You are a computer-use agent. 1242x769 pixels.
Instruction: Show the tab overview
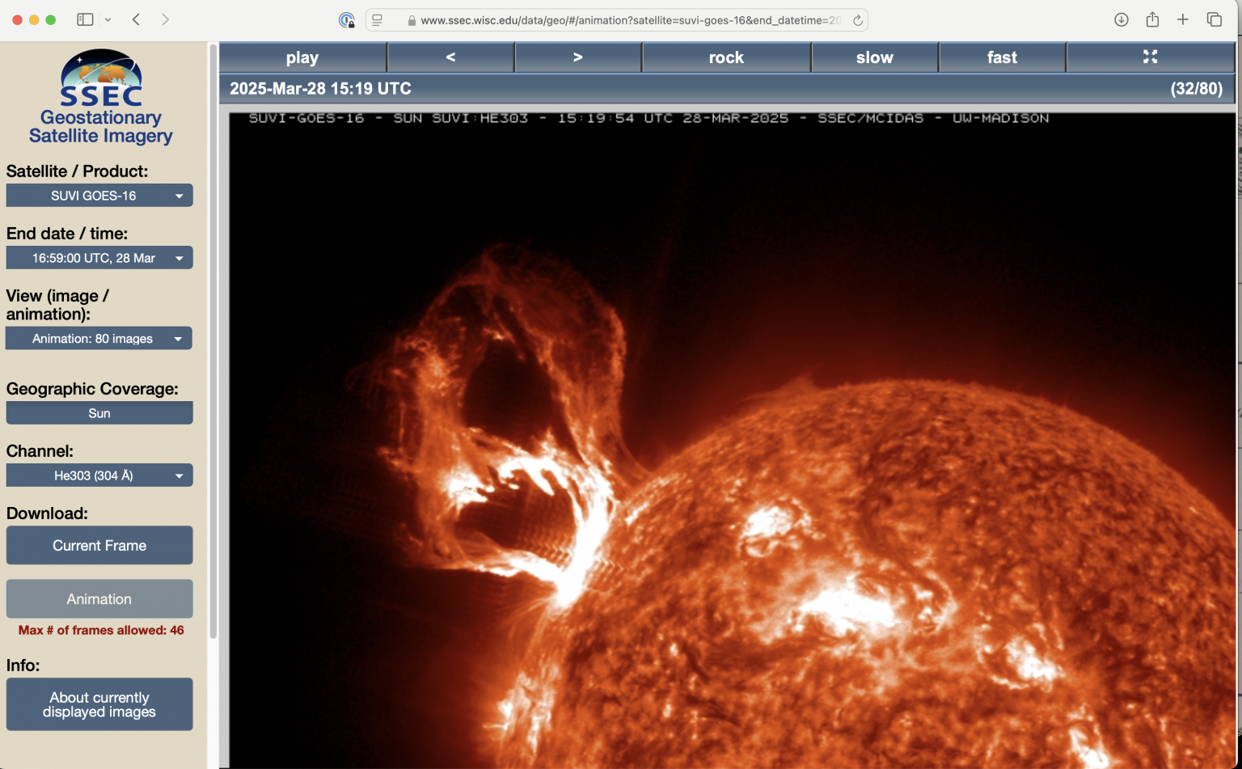pos(1215,19)
